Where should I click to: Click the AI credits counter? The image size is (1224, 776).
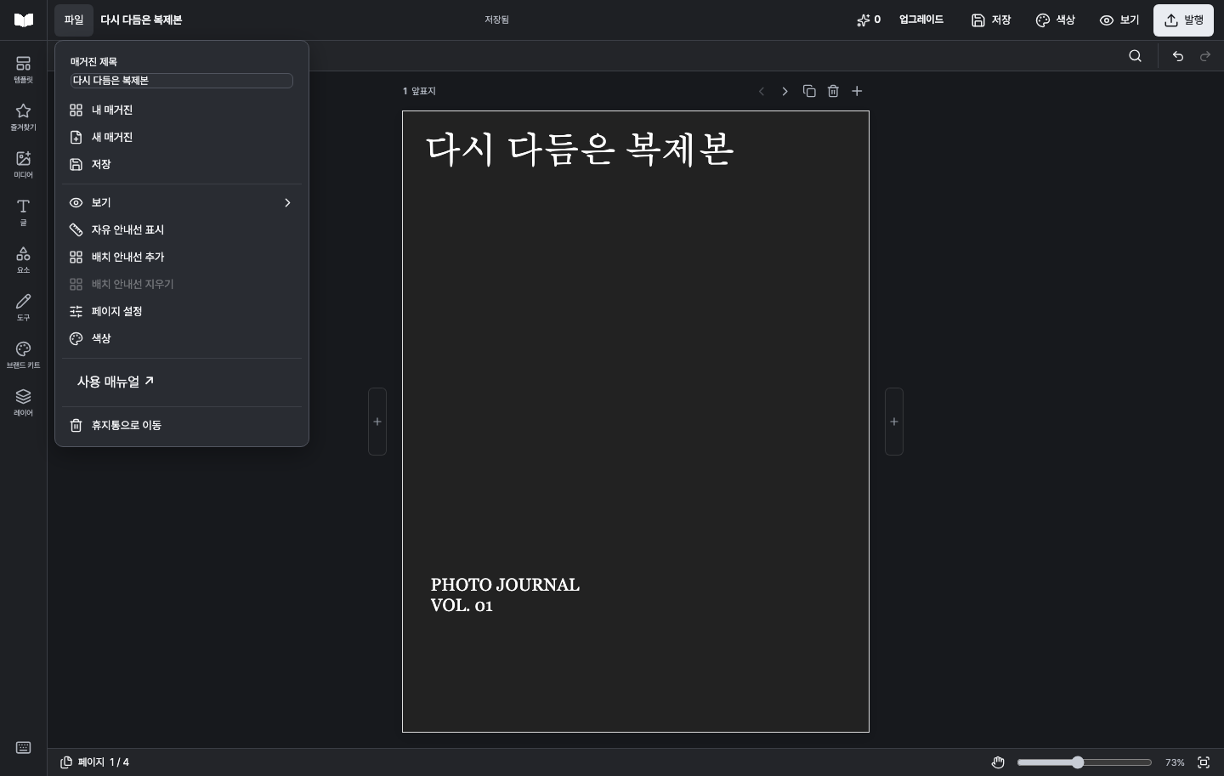pos(868,20)
